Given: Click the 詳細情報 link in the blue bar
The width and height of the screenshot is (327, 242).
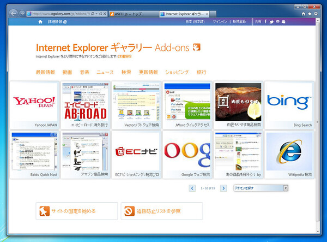Looking at the screenshot, I should coord(57,22).
